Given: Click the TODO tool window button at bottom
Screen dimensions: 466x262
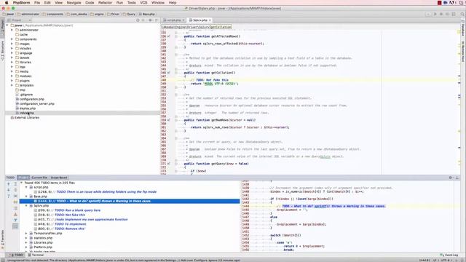Looking at the screenshot, I should [x=16, y=255].
